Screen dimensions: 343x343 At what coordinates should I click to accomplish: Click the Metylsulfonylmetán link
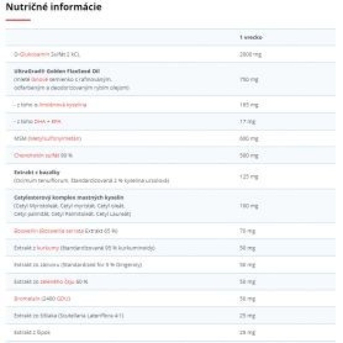point(54,138)
